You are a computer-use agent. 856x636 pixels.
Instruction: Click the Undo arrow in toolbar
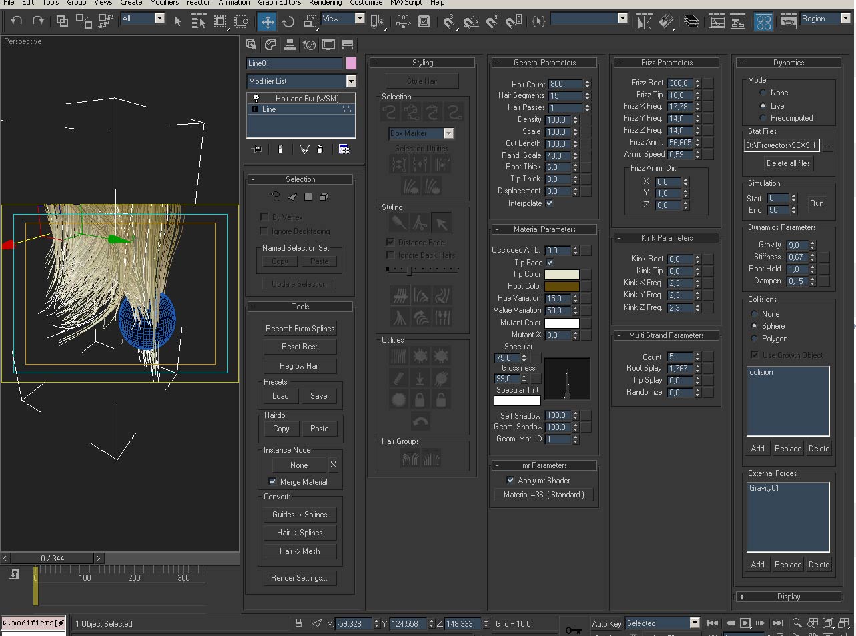coord(16,21)
